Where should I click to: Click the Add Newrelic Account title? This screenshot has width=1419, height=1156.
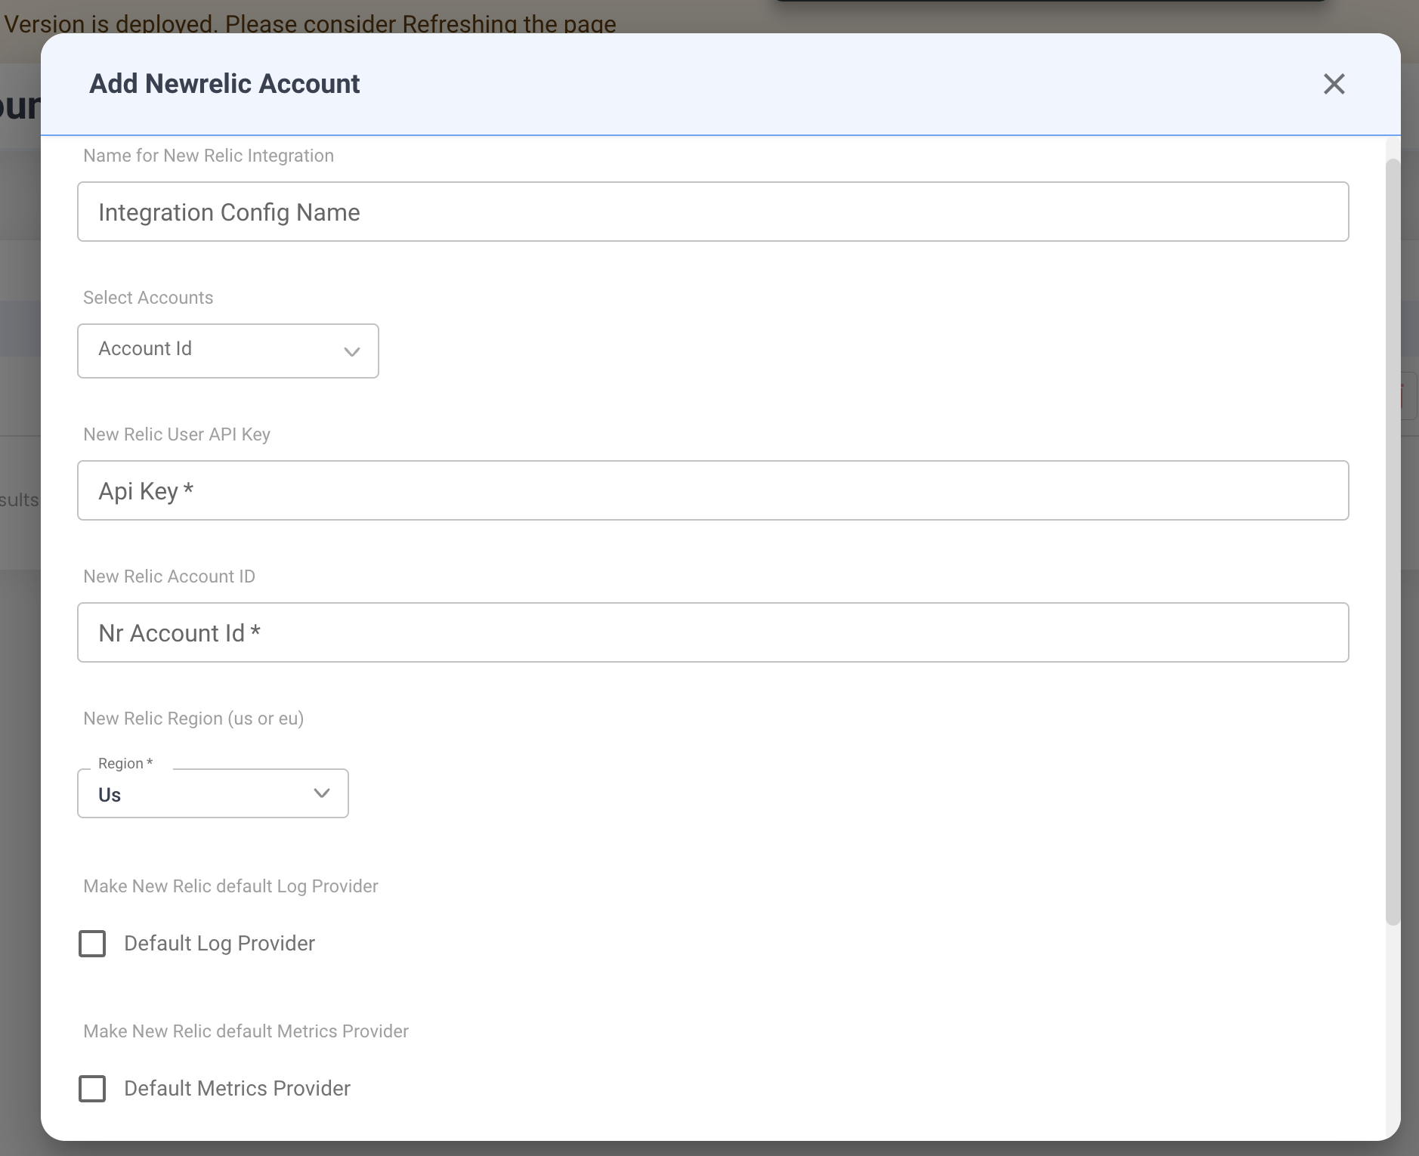pos(224,84)
